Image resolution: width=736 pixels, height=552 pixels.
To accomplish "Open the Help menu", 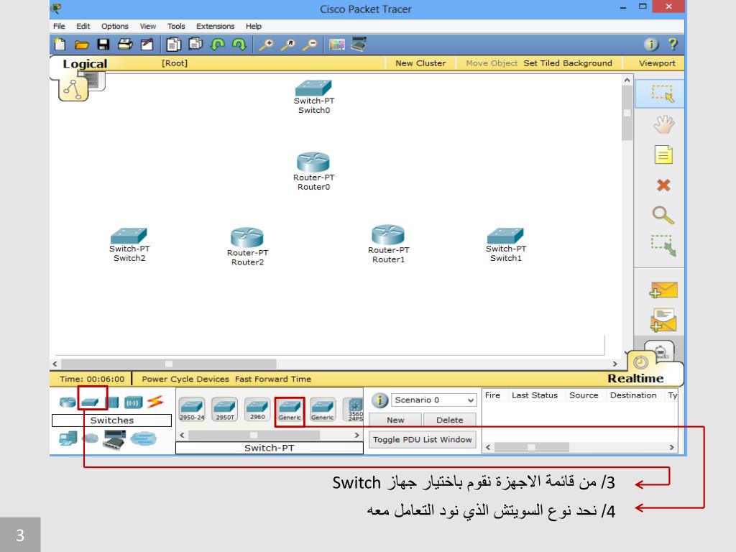I will (254, 27).
